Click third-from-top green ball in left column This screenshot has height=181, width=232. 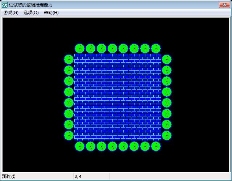(x=69, y=81)
